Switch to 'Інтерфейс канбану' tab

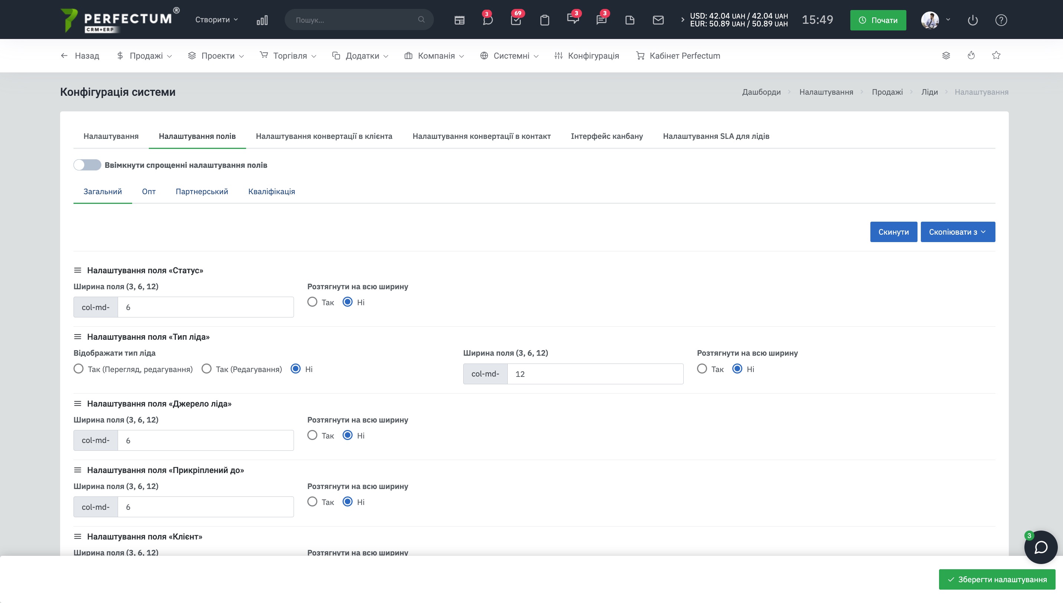tap(606, 136)
